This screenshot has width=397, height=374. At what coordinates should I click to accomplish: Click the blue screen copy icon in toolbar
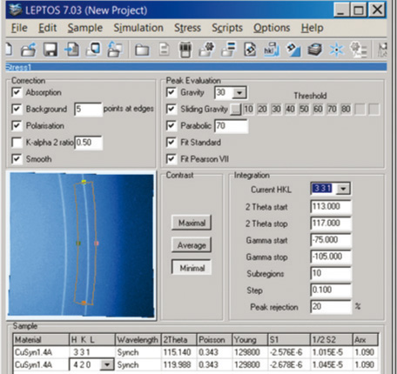(x=93, y=50)
